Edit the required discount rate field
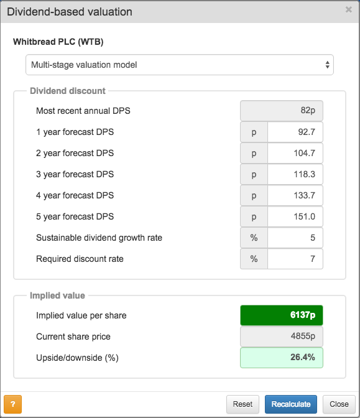 pos(295,259)
